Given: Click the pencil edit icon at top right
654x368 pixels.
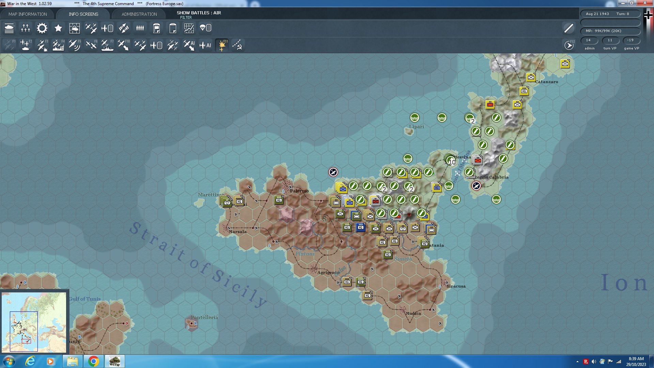Looking at the screenshot, I should pos(569,28).
